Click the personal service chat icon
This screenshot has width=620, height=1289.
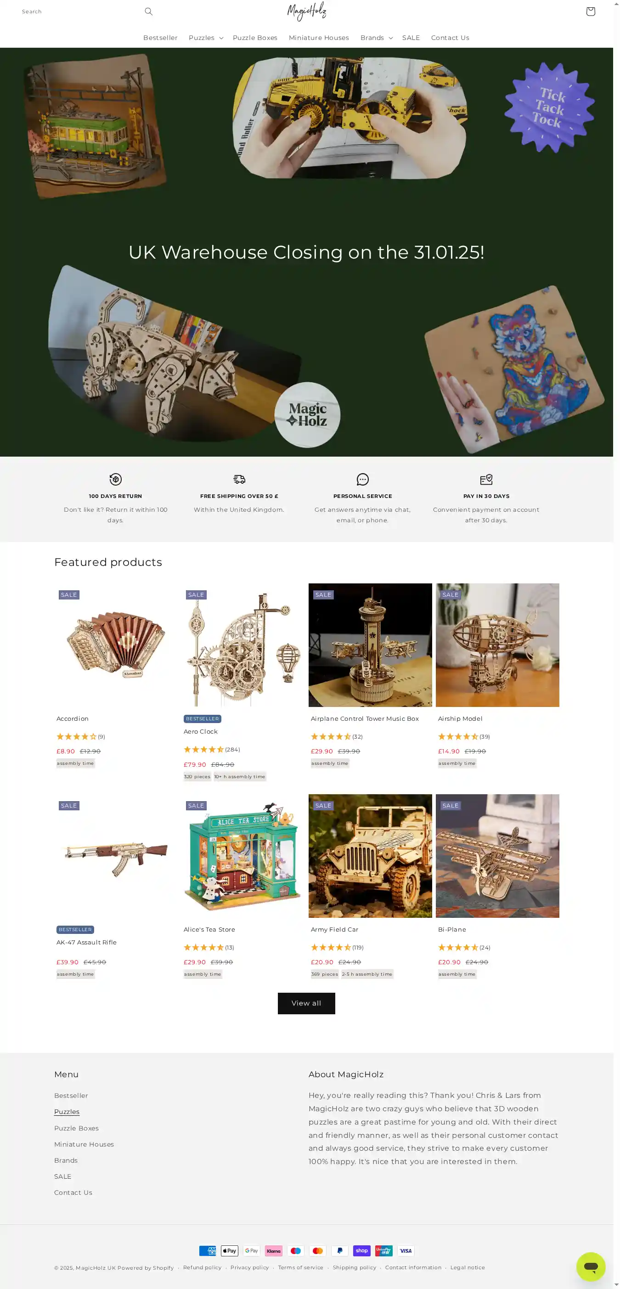point(363,480)
